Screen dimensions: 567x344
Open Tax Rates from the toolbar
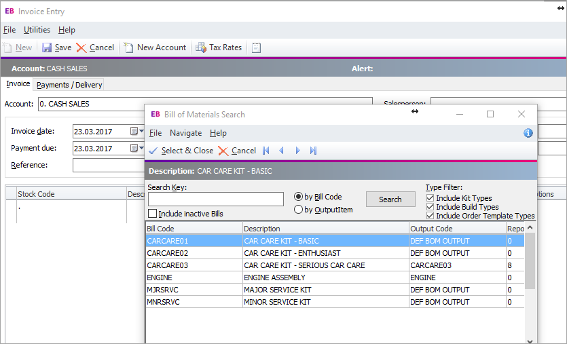coord(201,47)
